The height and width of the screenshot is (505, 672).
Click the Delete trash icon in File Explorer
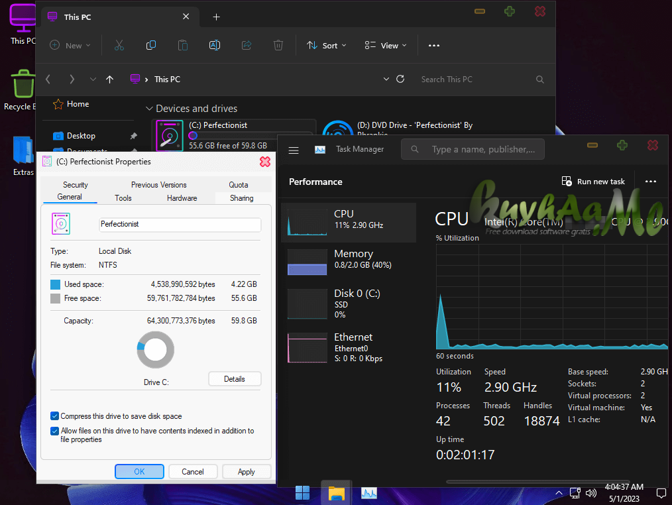(278, 46)
